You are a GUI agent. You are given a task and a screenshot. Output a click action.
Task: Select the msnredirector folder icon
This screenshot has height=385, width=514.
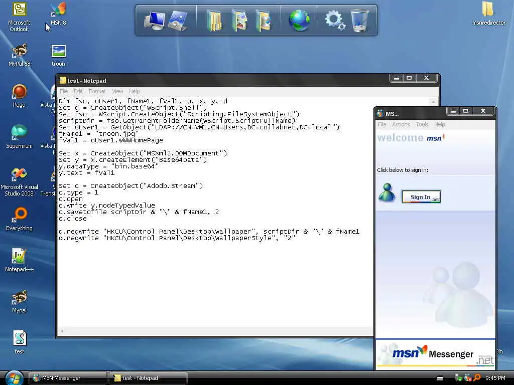click(488, 14)
